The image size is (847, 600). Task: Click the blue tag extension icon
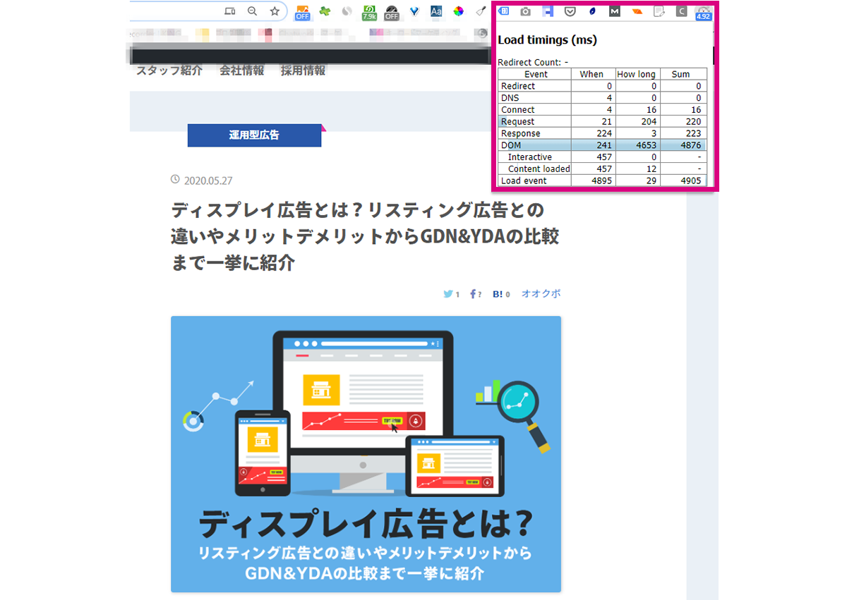tap(504, 11)
